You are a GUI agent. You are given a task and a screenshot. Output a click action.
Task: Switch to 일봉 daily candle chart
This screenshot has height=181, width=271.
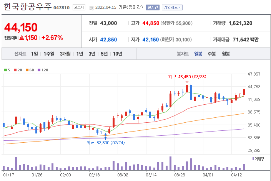pos(198,54)
